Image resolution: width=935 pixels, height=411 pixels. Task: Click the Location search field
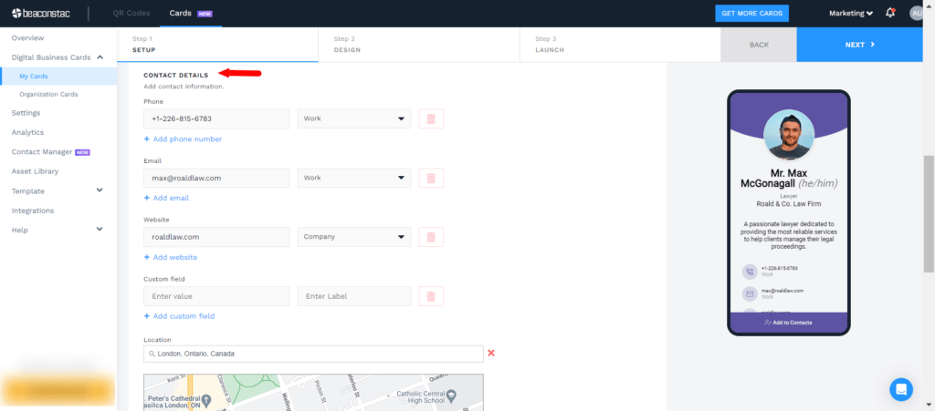(x=314, y=354)
